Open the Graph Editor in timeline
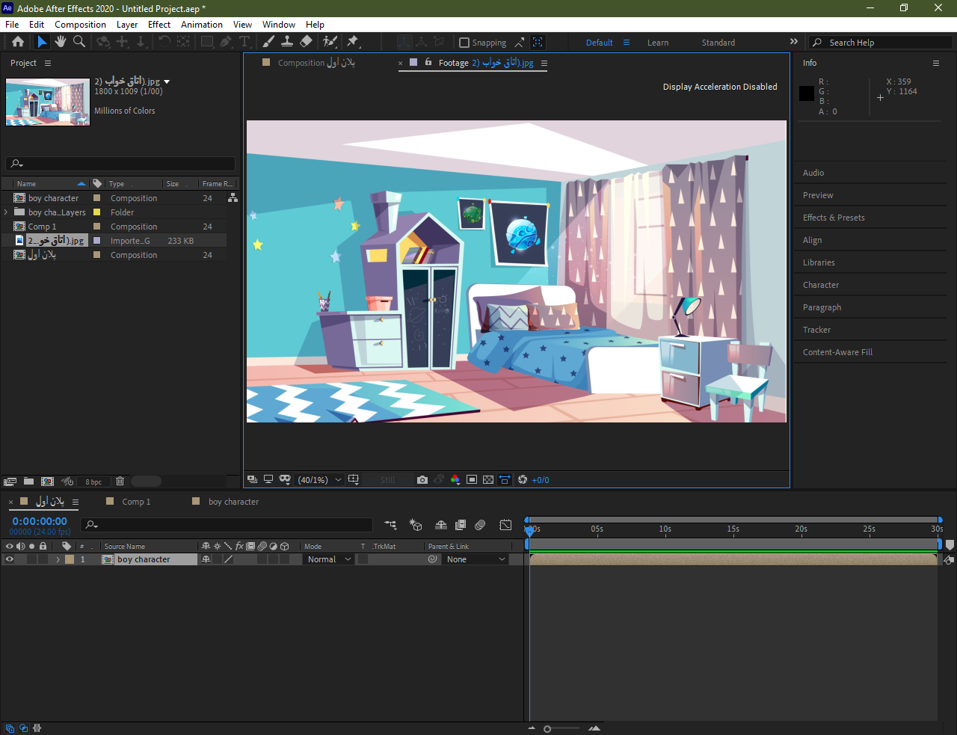Image resolution: width=957 pixels, height=735 pixels. coord(505,525)
